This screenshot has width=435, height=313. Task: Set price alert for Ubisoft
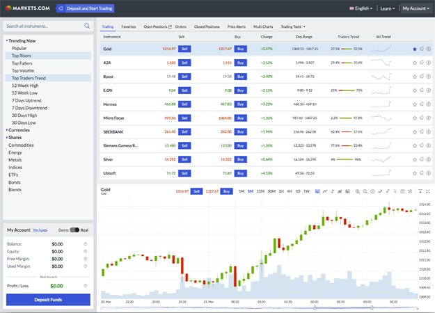(x=421, y=173)
